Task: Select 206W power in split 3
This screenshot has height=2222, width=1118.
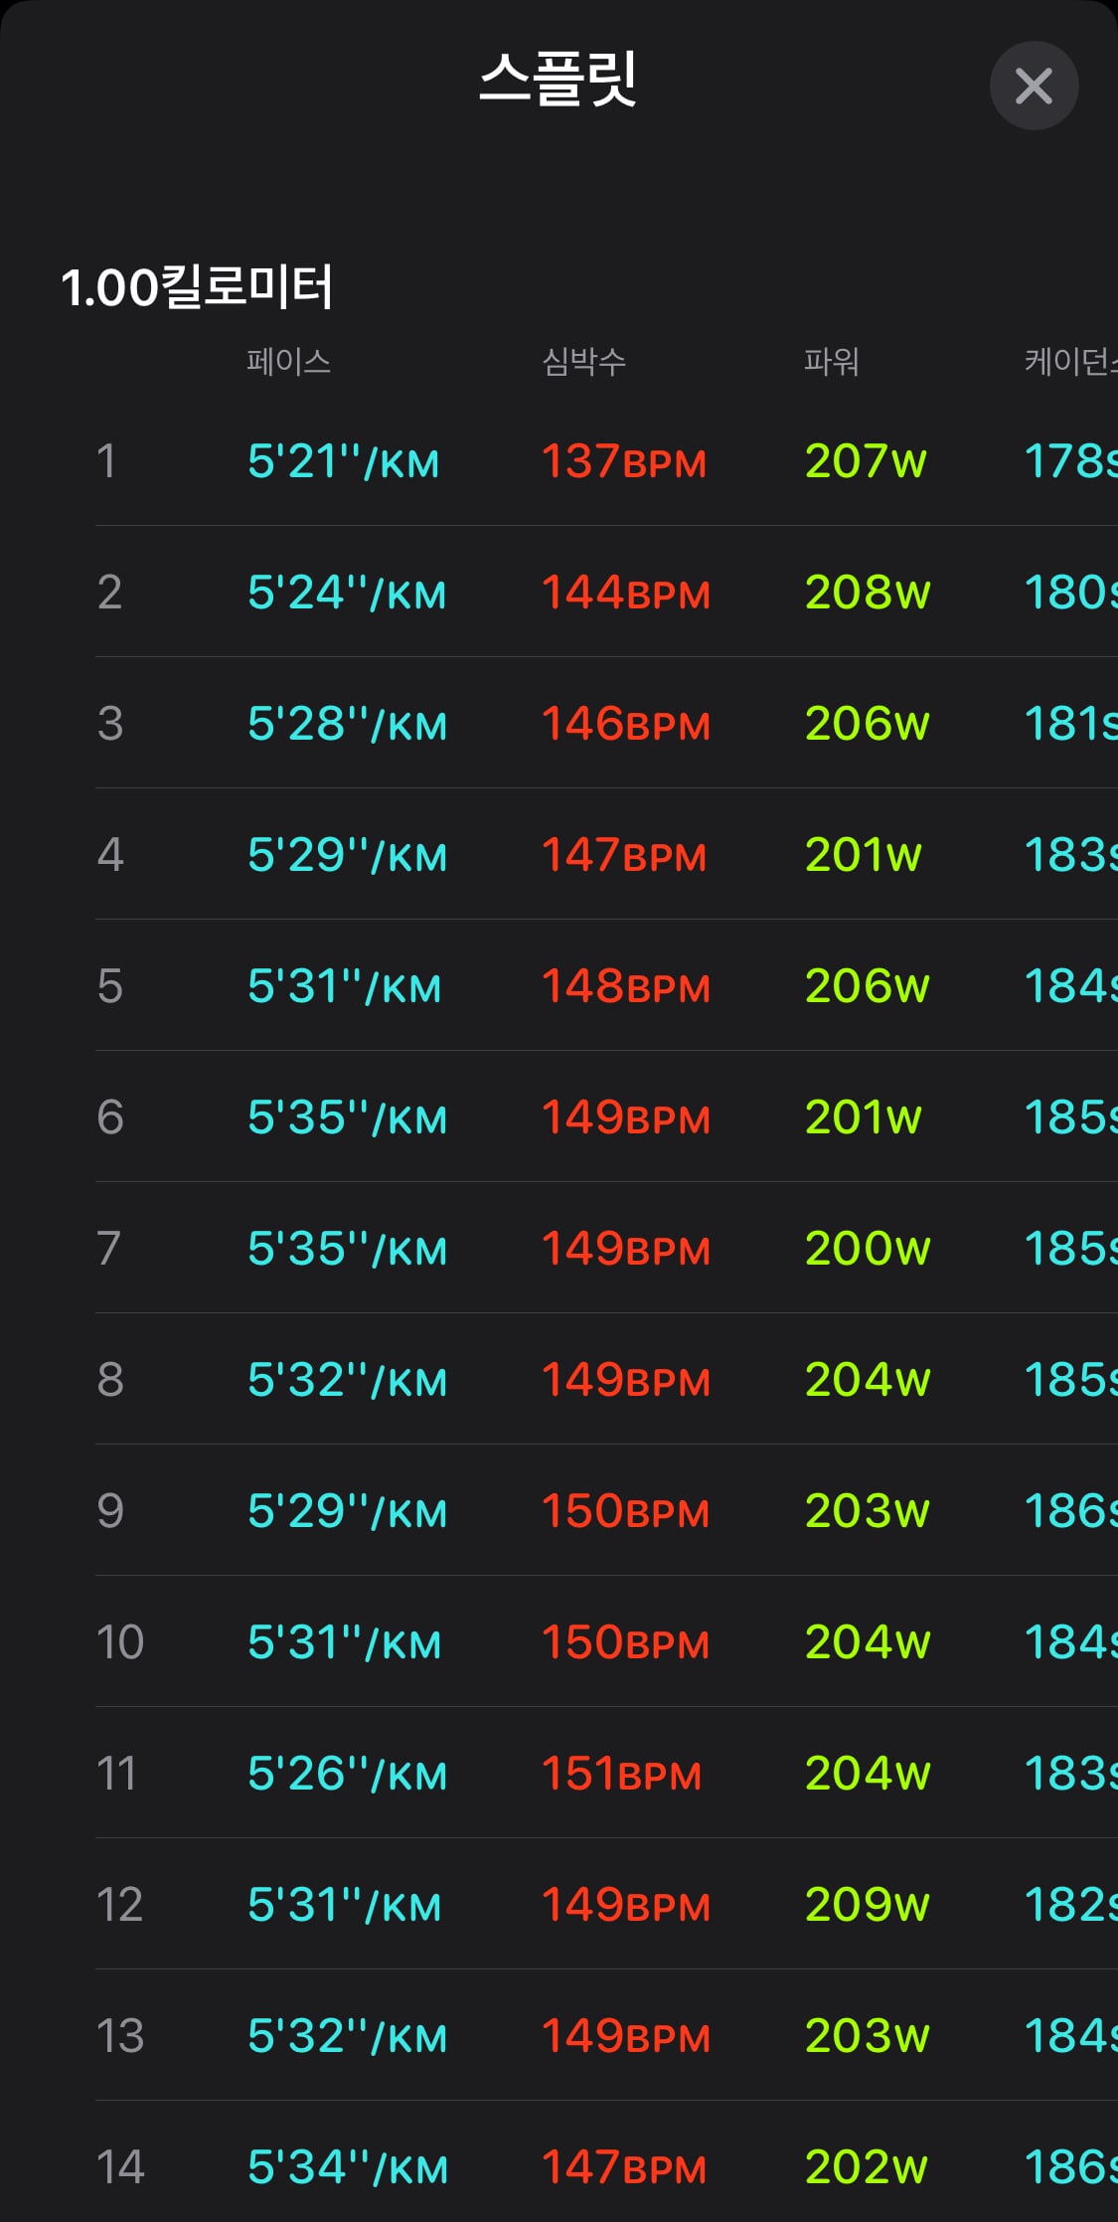Action: (x=868, y=724)
